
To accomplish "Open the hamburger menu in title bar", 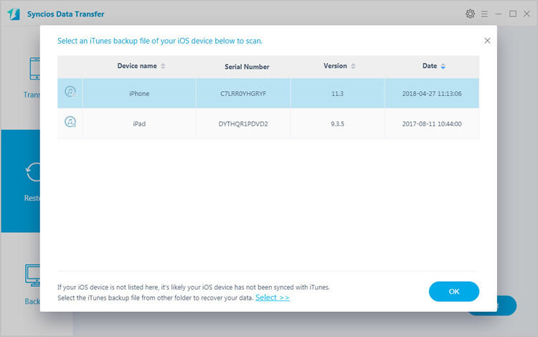I will [x=486, y=14].
